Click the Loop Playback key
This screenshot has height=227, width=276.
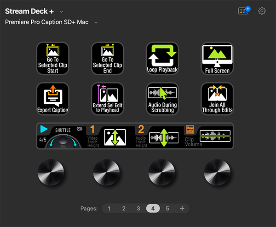point(162,59)
